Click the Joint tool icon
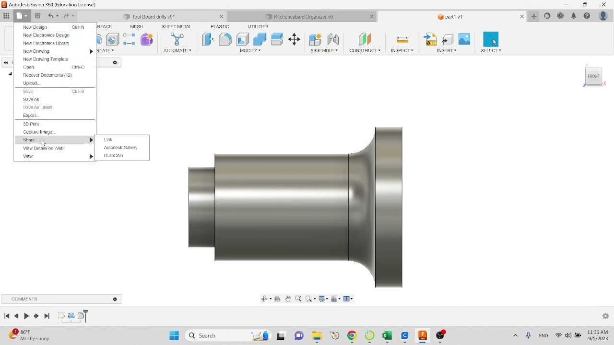The width and height of the screenshot is (614, 345). click(333, 39)
